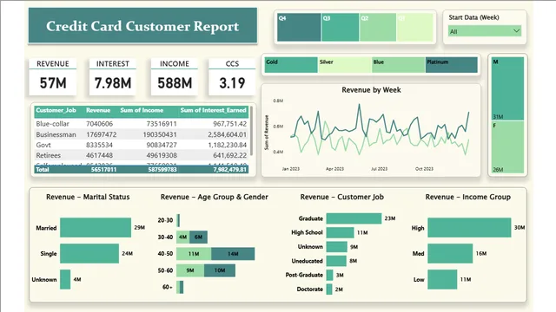556x312 pixels.
Task: Click the job table vertical scrollbar
Action: [251, 131]
